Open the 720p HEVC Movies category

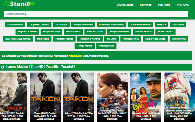tap(39, 25)
